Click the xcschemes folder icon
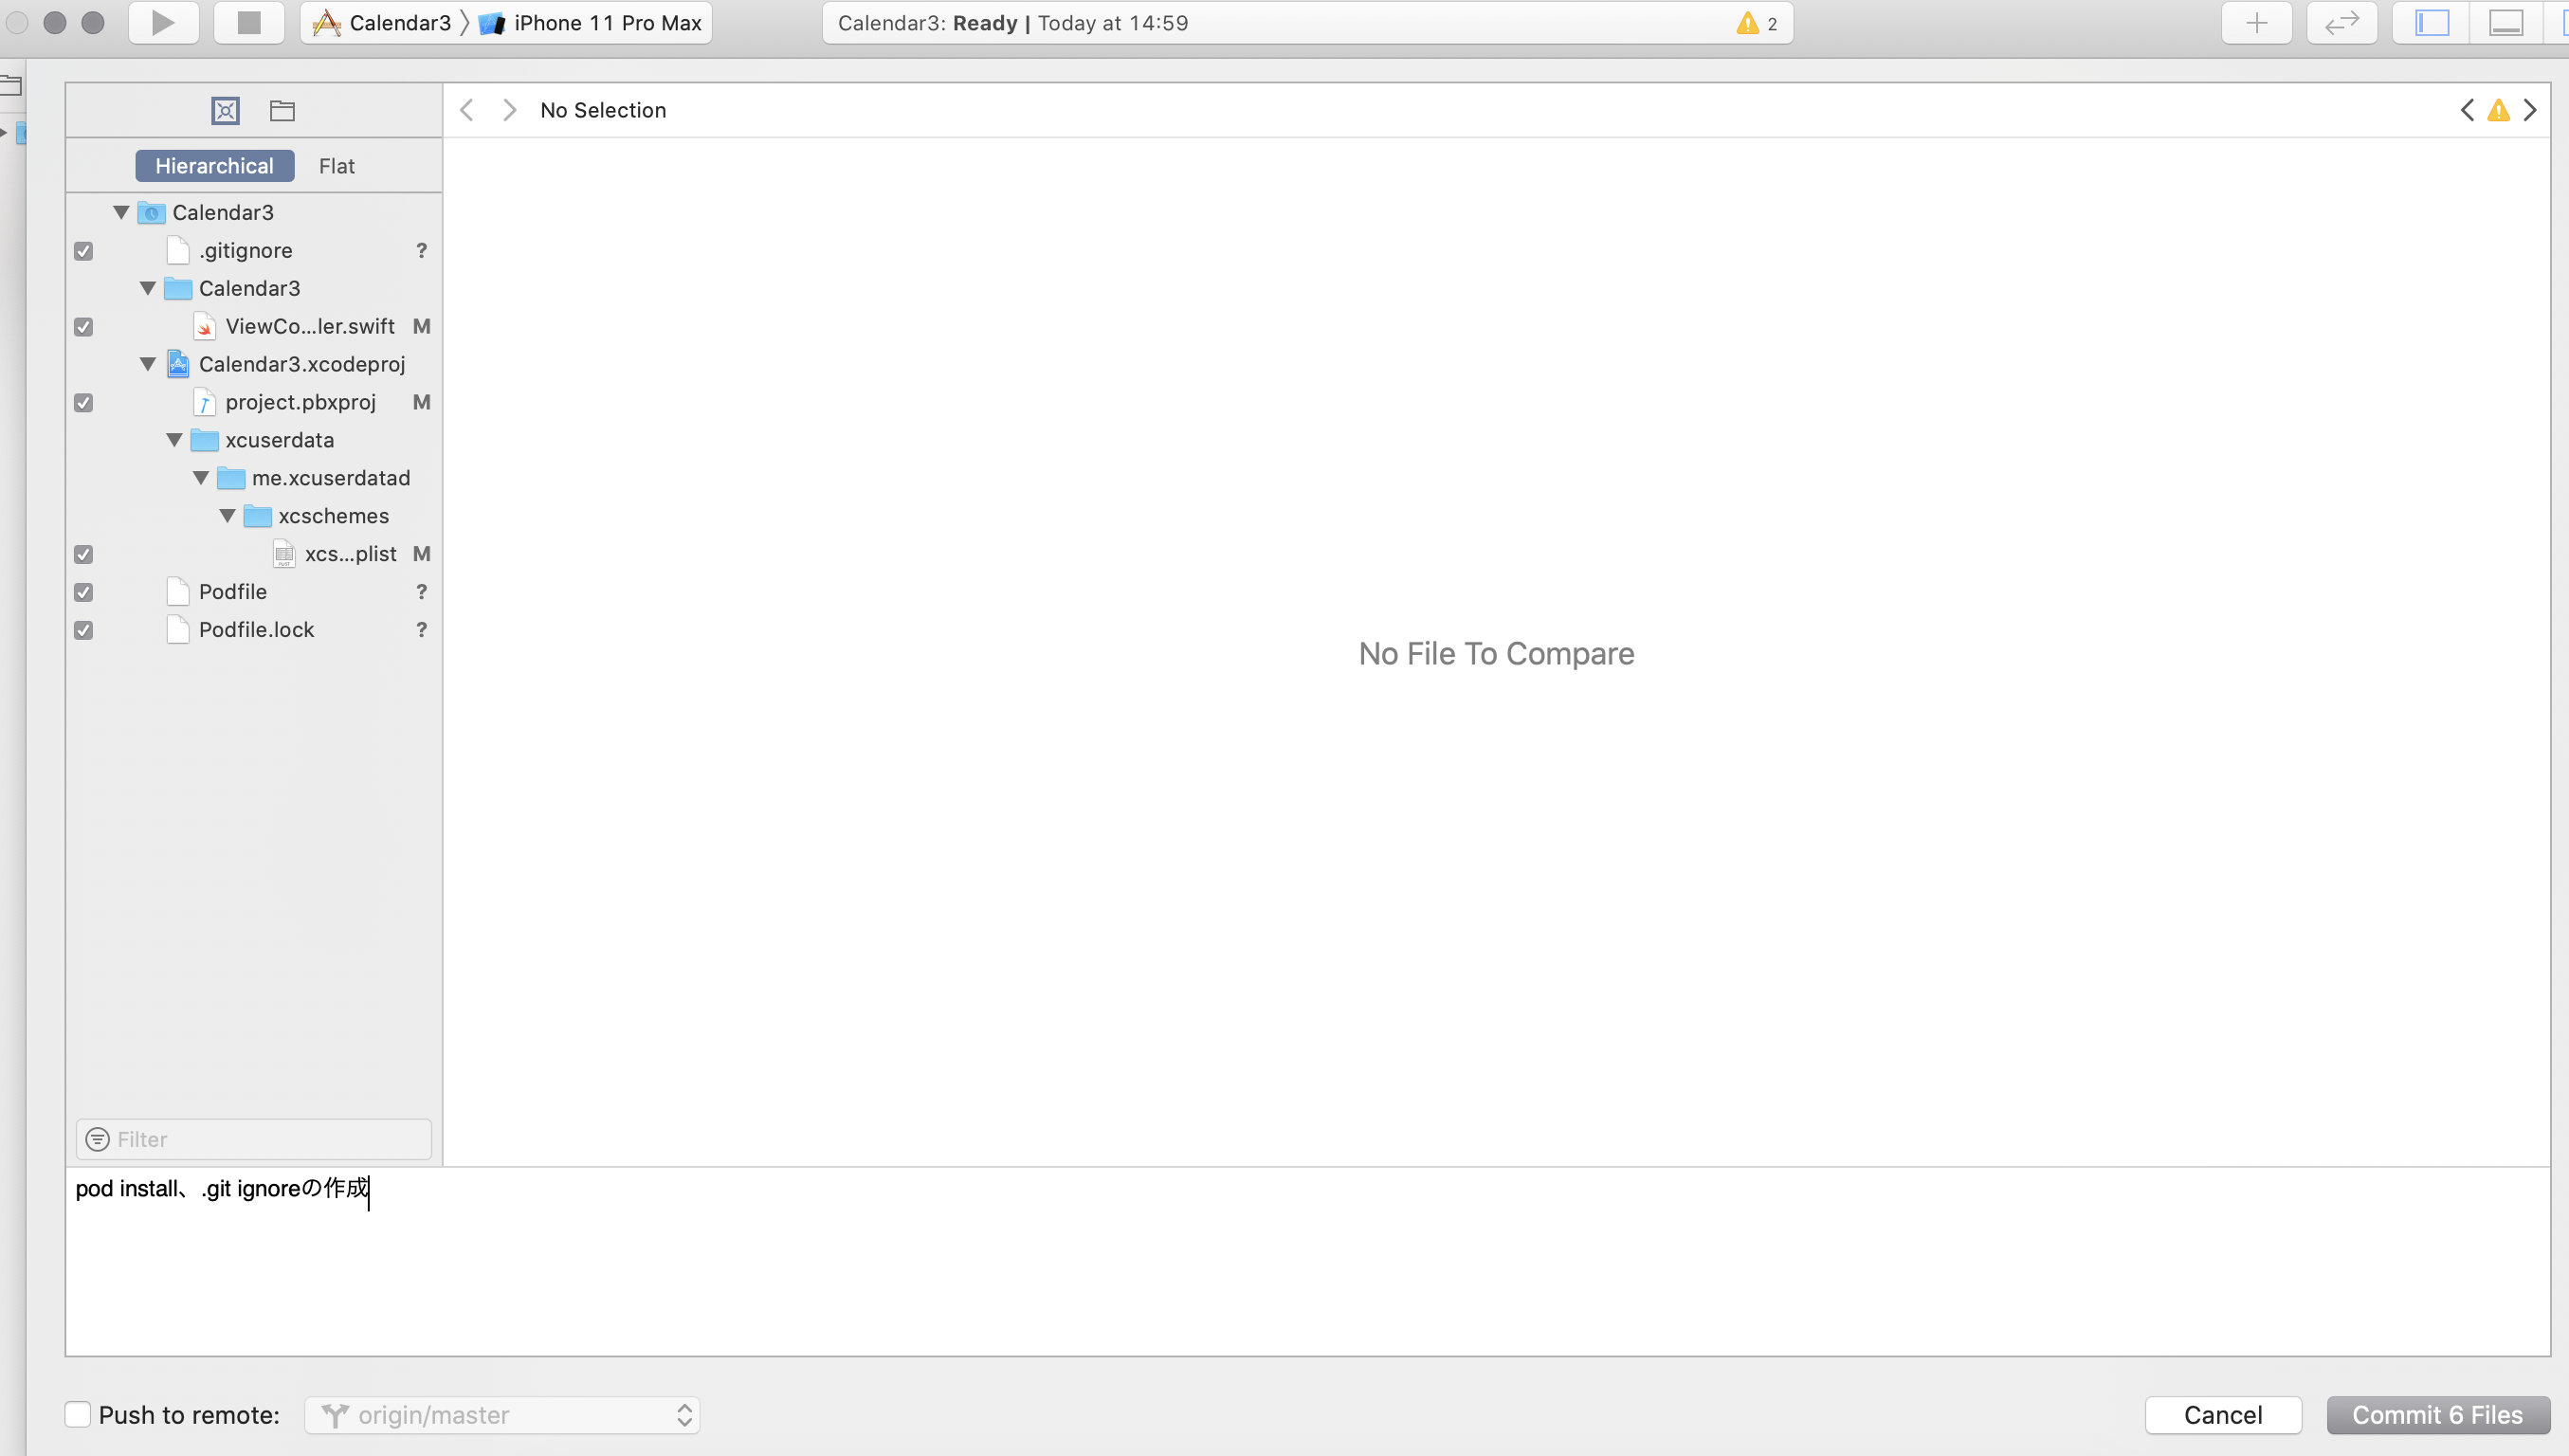The image size is (2569, 1456). (257, 516)
